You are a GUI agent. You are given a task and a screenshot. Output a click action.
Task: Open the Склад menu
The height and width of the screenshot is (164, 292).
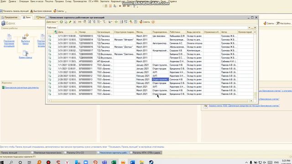(68, 1)
